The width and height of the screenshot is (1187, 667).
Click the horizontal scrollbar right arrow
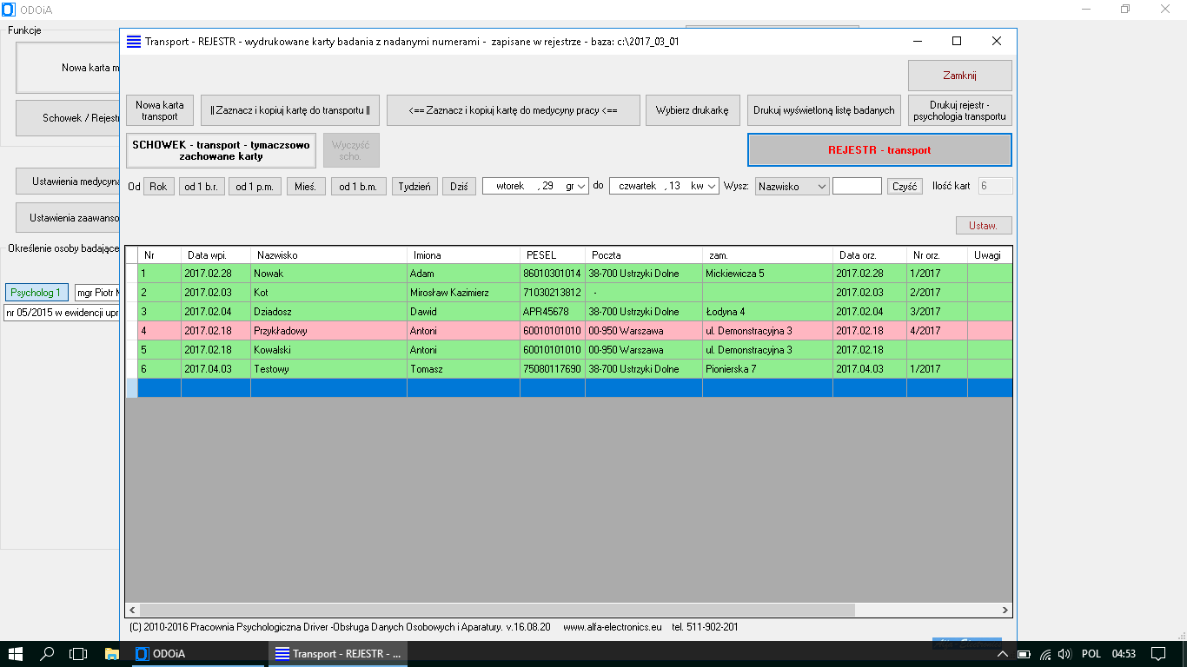point(1005,610)
